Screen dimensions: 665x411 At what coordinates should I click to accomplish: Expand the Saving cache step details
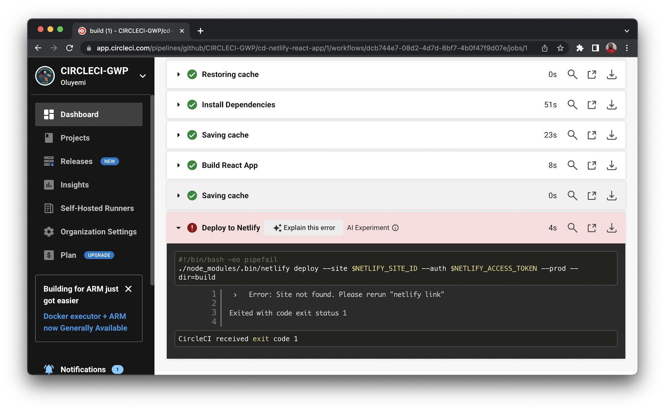(179, 135)
